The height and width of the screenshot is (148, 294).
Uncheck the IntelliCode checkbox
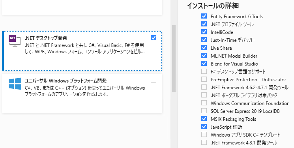tap(204, 32)
